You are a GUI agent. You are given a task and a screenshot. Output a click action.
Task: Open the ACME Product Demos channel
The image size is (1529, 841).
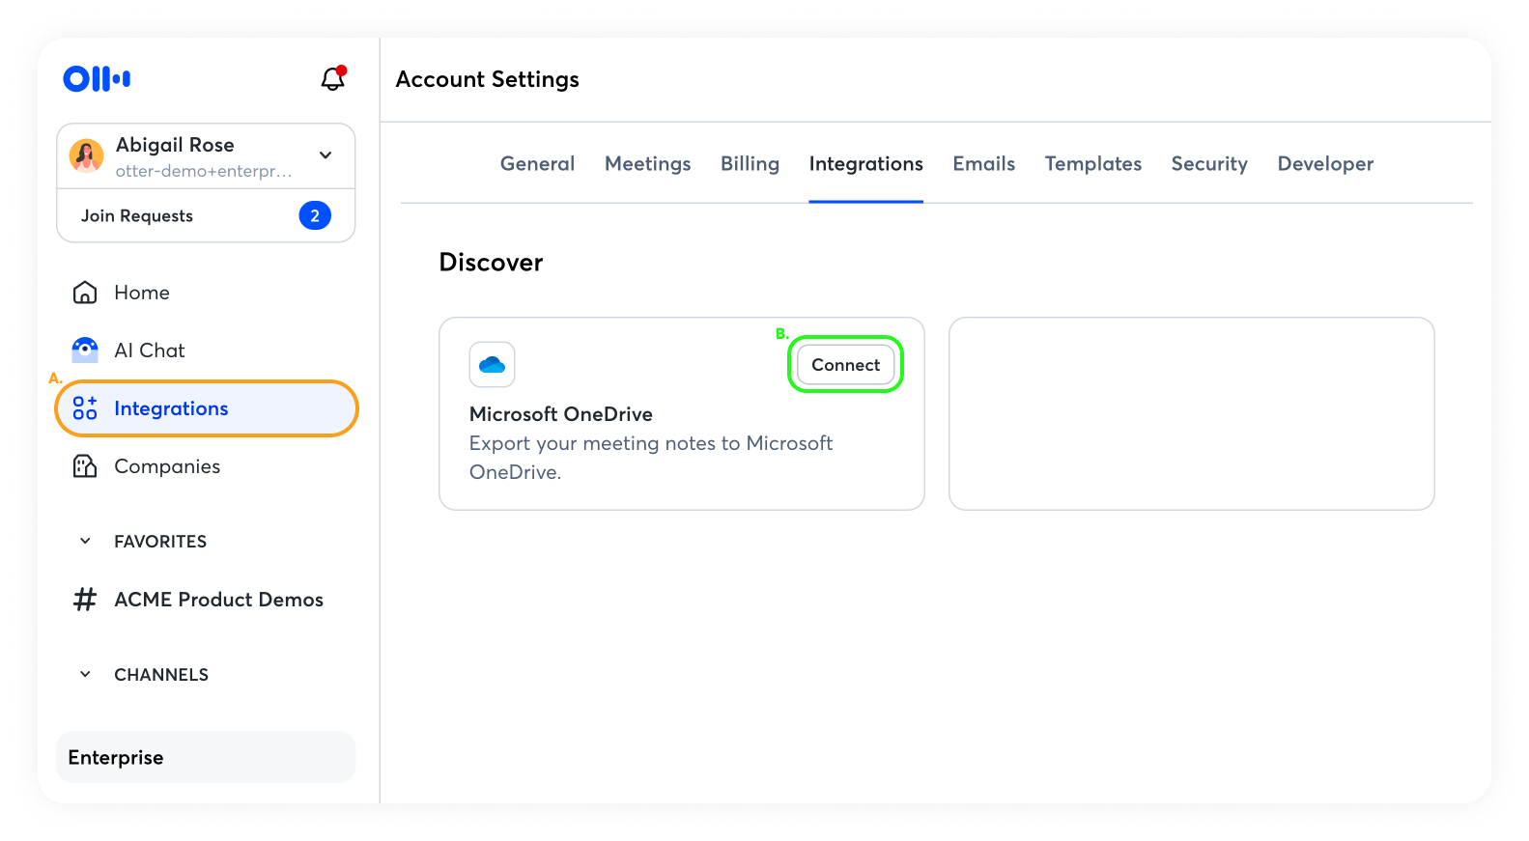click(x=206, y=600)
